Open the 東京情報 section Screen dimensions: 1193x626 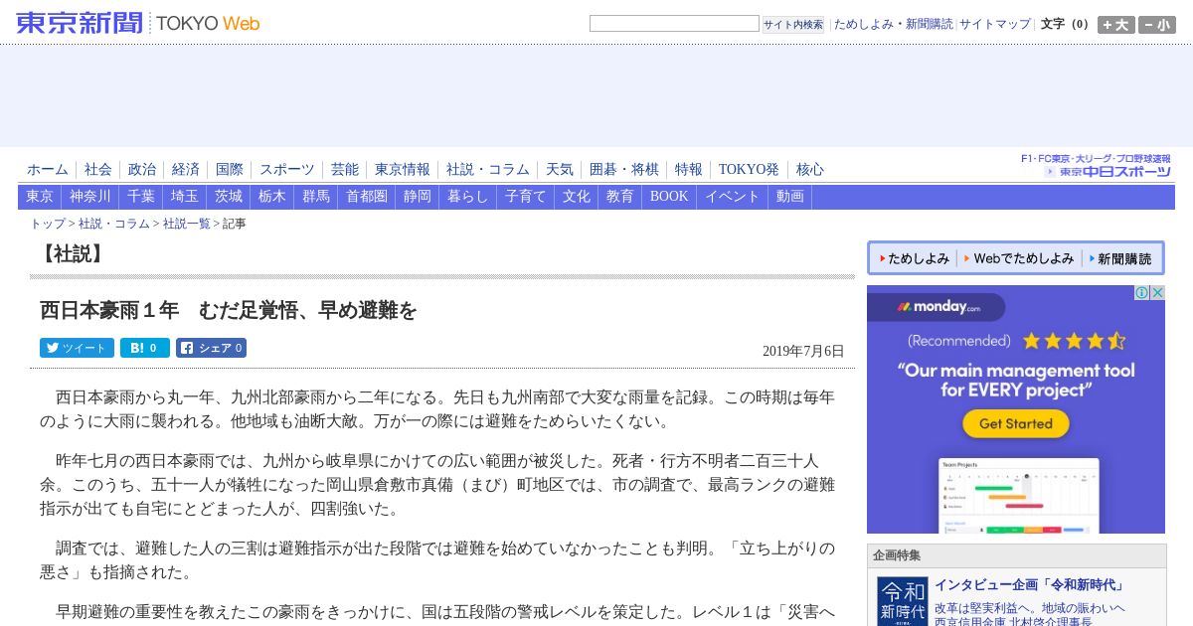click(403, 170)
